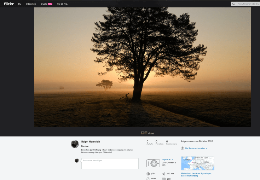Image resolution: width=260 pixels, height=180 pixels.
Task: Open the 'Entdecken' menu
Action: [31, 4]
